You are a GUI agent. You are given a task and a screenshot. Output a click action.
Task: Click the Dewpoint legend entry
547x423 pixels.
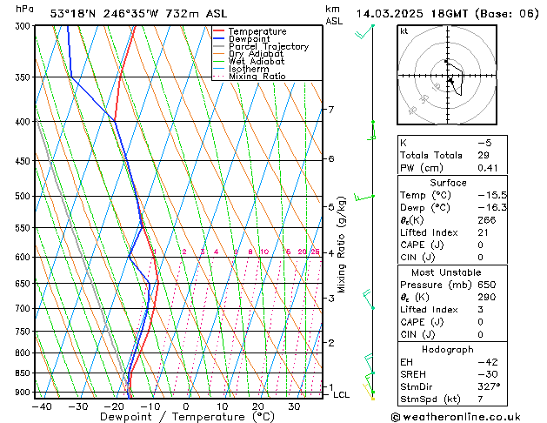click(242, 39)
